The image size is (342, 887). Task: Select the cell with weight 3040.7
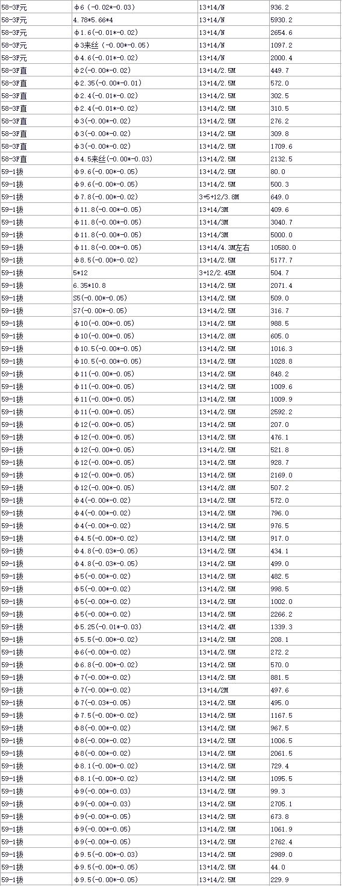point(305,222)
